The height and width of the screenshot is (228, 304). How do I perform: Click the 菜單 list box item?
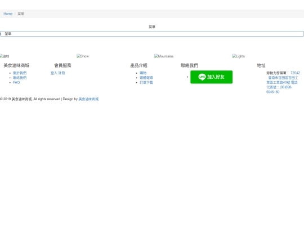pyautogui.click(x=152, y=34)
